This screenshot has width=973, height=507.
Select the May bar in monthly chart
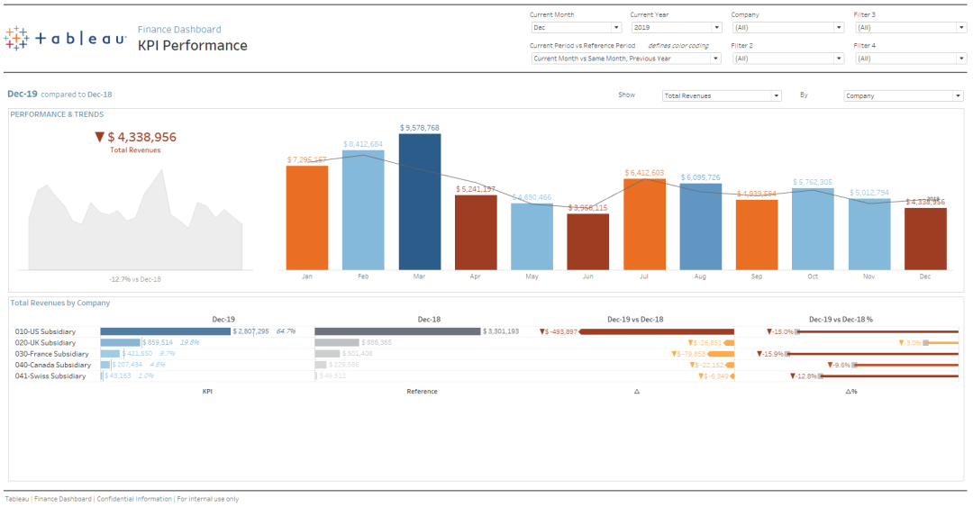pos(532,237)
